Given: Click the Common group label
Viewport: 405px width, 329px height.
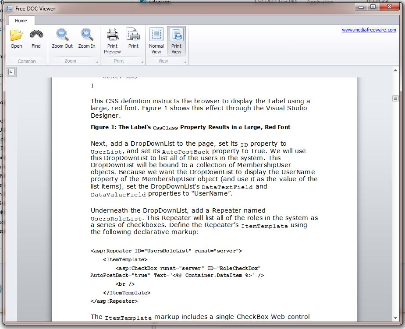Looking at the screenshot, I should [x=27, y=62].
